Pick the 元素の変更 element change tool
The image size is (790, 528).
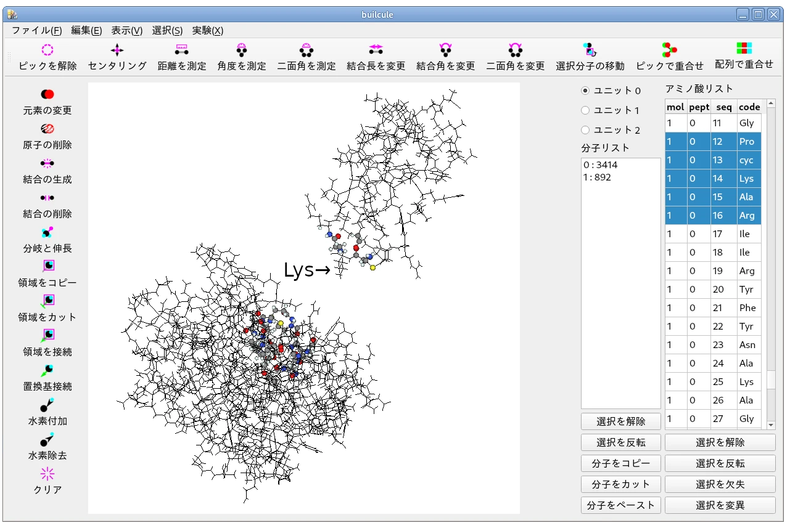(47, 95)
